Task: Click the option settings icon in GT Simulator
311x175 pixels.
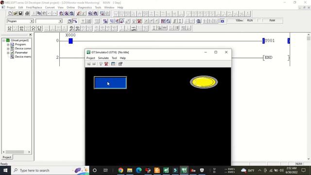Action: click(x=120, y=64)
